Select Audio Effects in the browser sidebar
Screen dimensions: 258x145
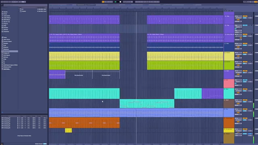pos(7,18)
